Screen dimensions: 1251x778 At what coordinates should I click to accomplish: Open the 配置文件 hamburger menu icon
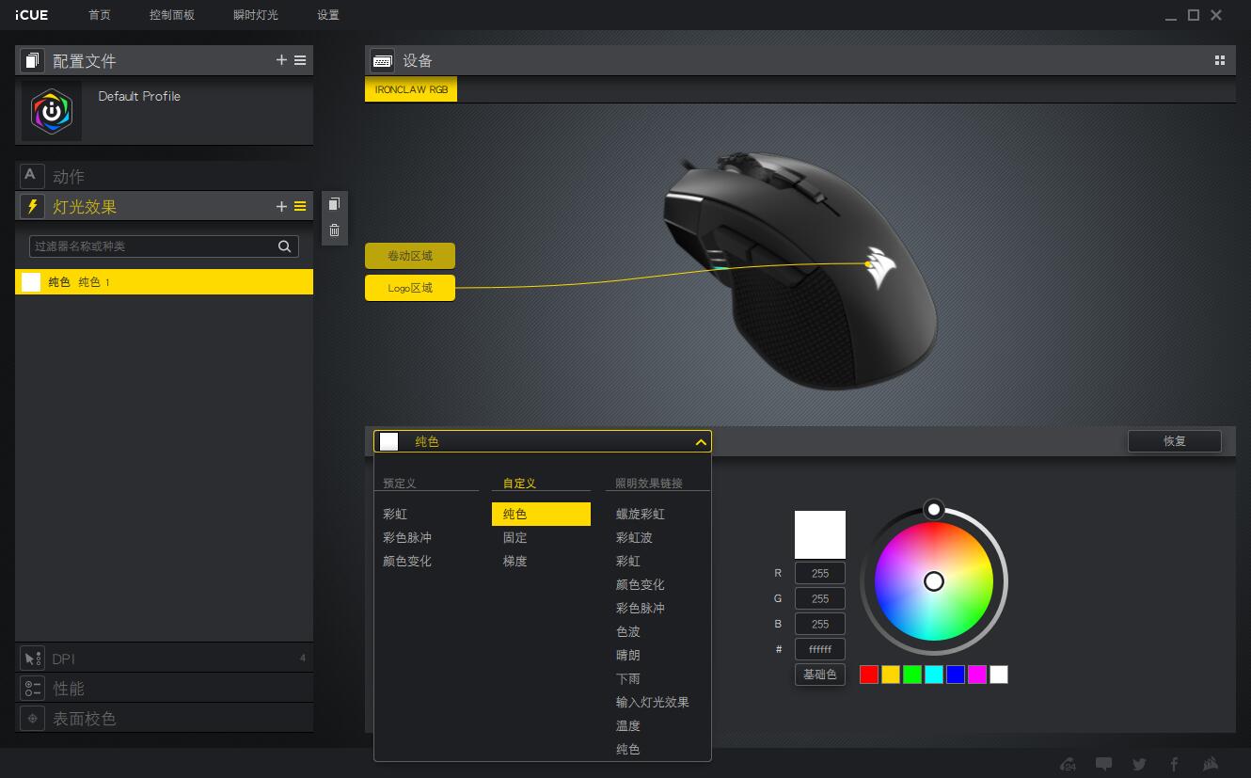tap(300, 60)
